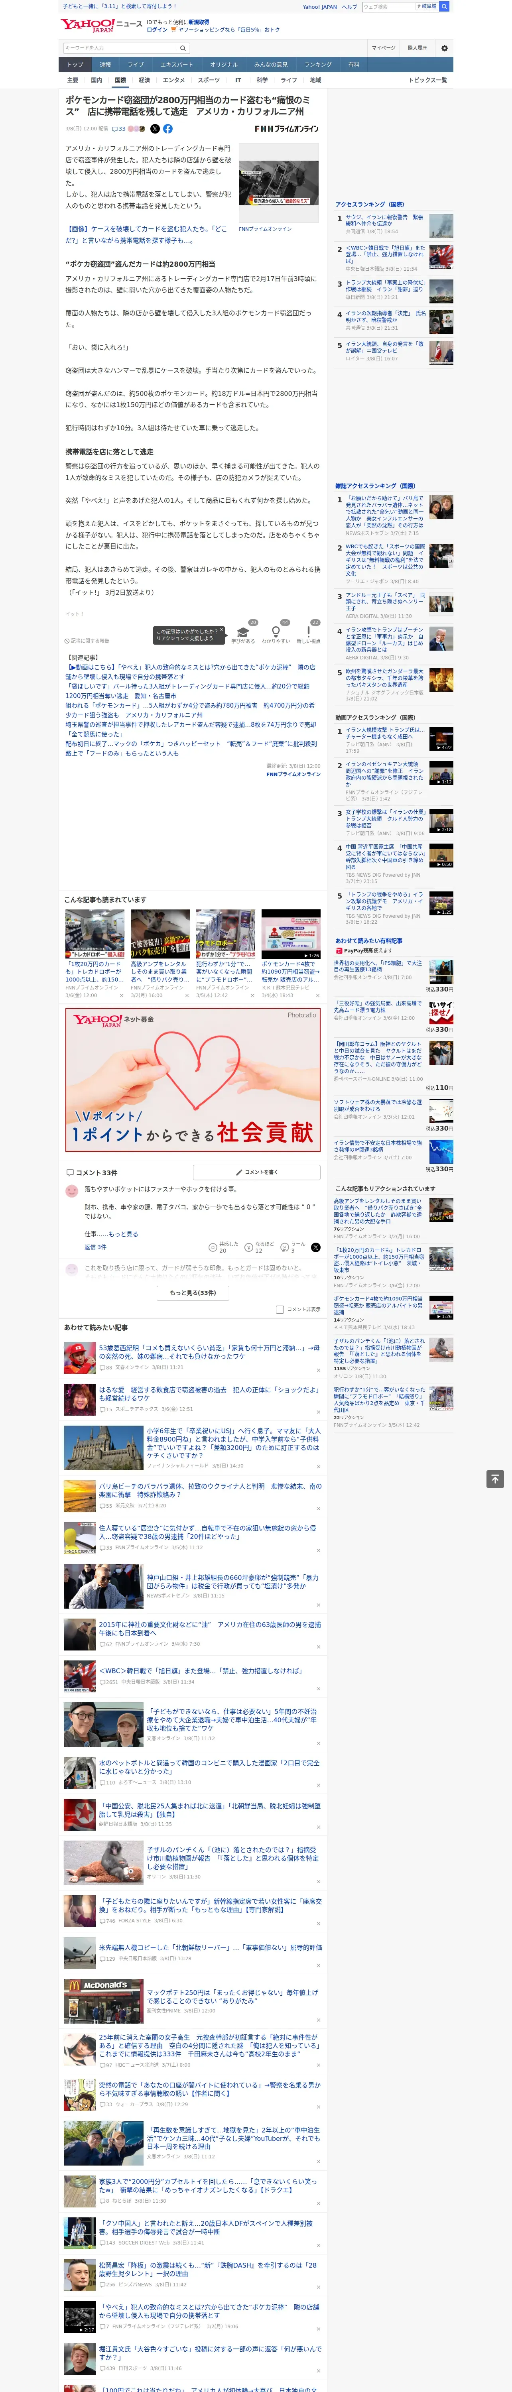The image size is (512, 2392).
Task: Select the 速報 navigation tab
Action: click(x=105, y=64)
